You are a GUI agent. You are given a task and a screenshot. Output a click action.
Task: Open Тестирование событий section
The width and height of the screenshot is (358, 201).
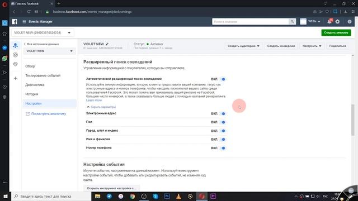point(43,75)
